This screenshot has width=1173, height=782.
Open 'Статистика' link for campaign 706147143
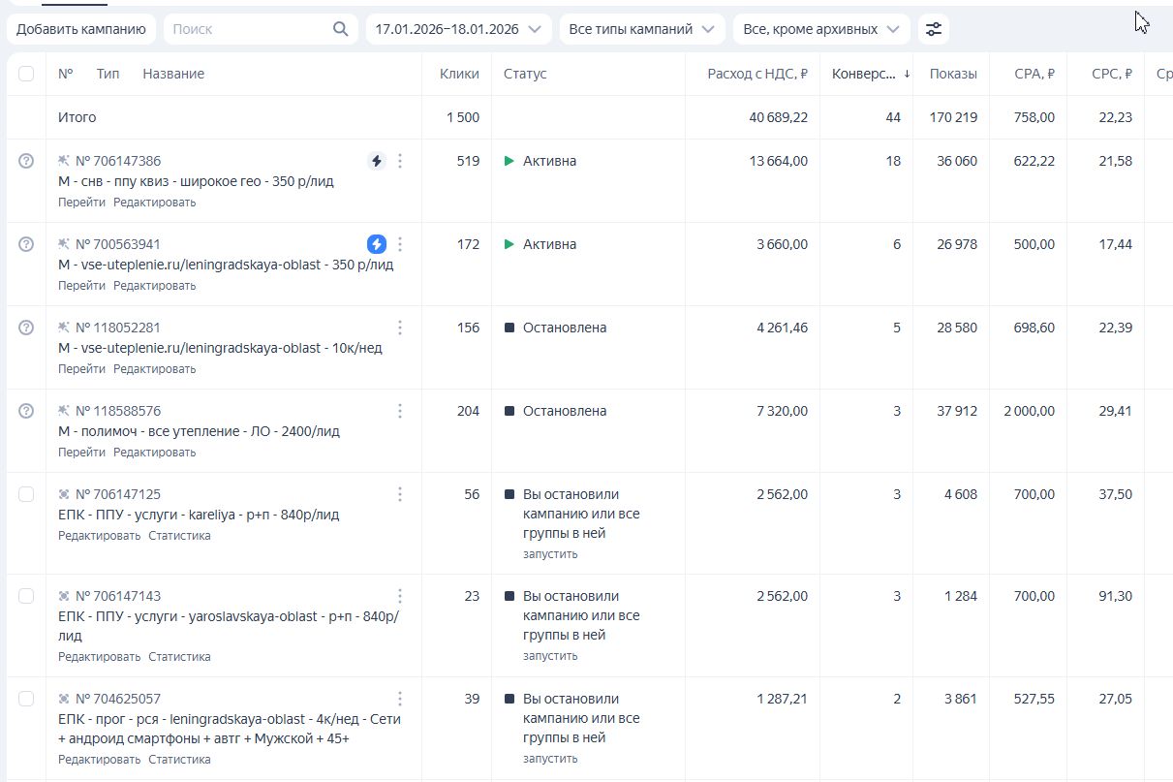tap(179, 657)
